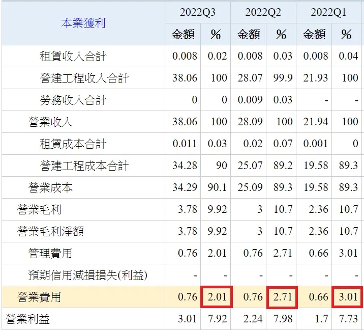Click the 營業收入 row label

50,122
